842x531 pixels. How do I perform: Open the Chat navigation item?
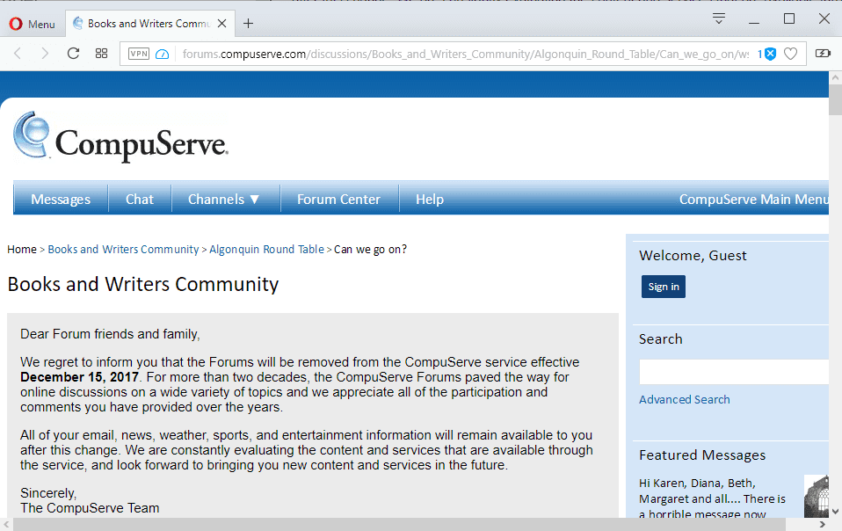click(x=140, y=200)
